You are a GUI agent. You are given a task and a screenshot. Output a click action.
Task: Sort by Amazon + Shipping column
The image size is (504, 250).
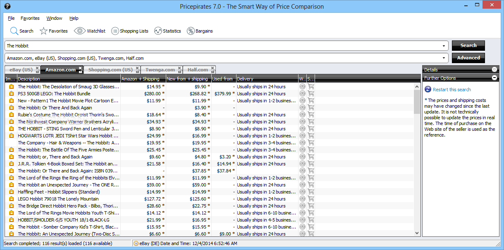pyautogui.click(x=143, y=79)
